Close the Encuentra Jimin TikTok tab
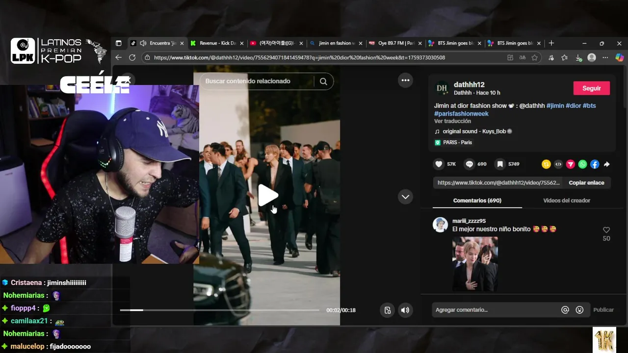The height and width of the screenshot is (353, 628). [x=182, y=43]
